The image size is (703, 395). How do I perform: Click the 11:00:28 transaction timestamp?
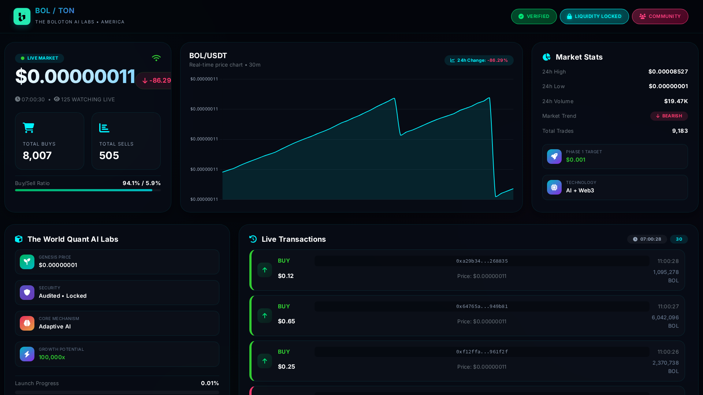click(x=668, y=261)
